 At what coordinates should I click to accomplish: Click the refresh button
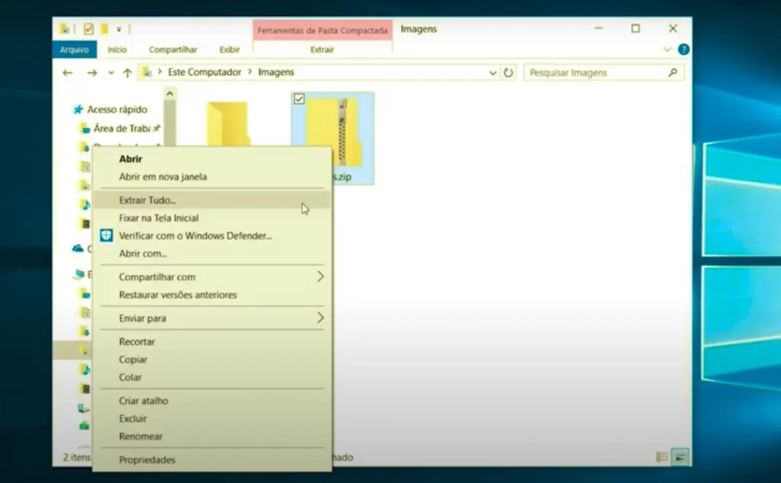508,72
